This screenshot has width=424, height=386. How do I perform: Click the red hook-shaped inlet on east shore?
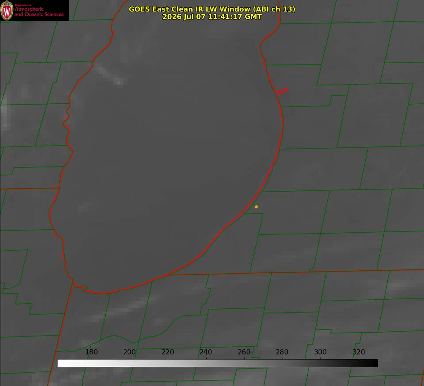point(281,91)
